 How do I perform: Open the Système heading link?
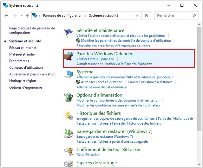point(85,72)
